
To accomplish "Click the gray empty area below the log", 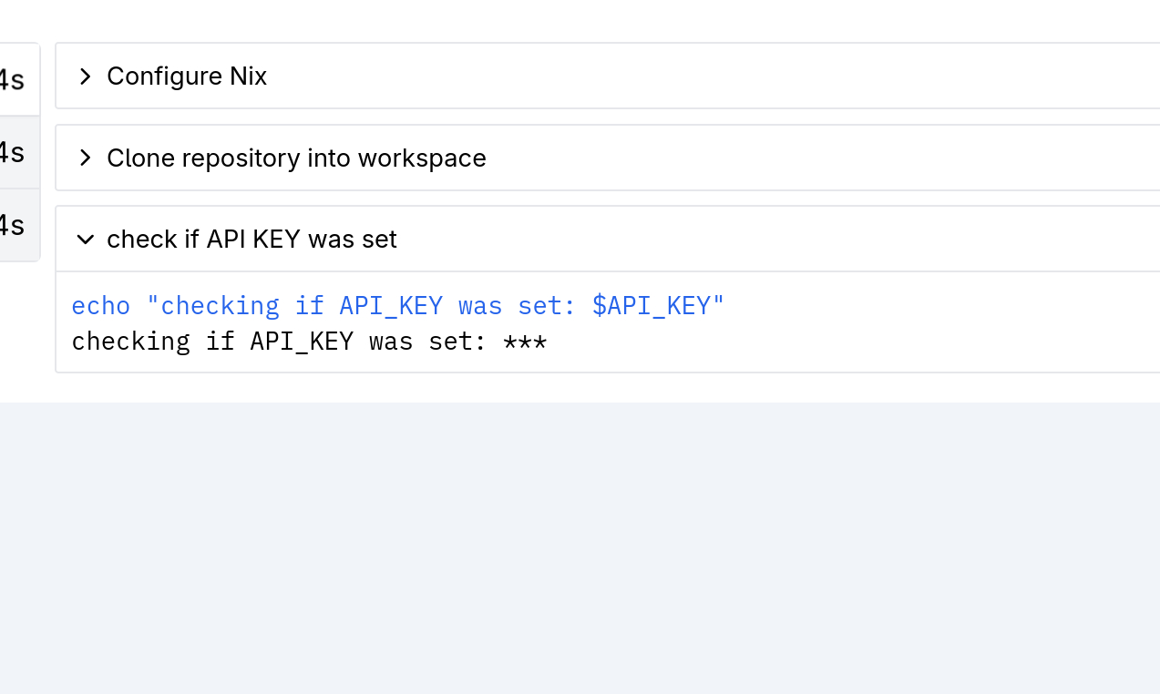I will [x=580, y=546].
